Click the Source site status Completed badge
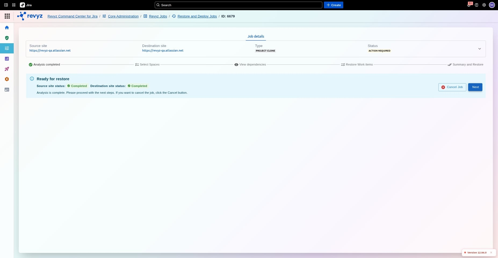Image resolution: width=498 pixels, height=258 pixels. coord(77,86)
